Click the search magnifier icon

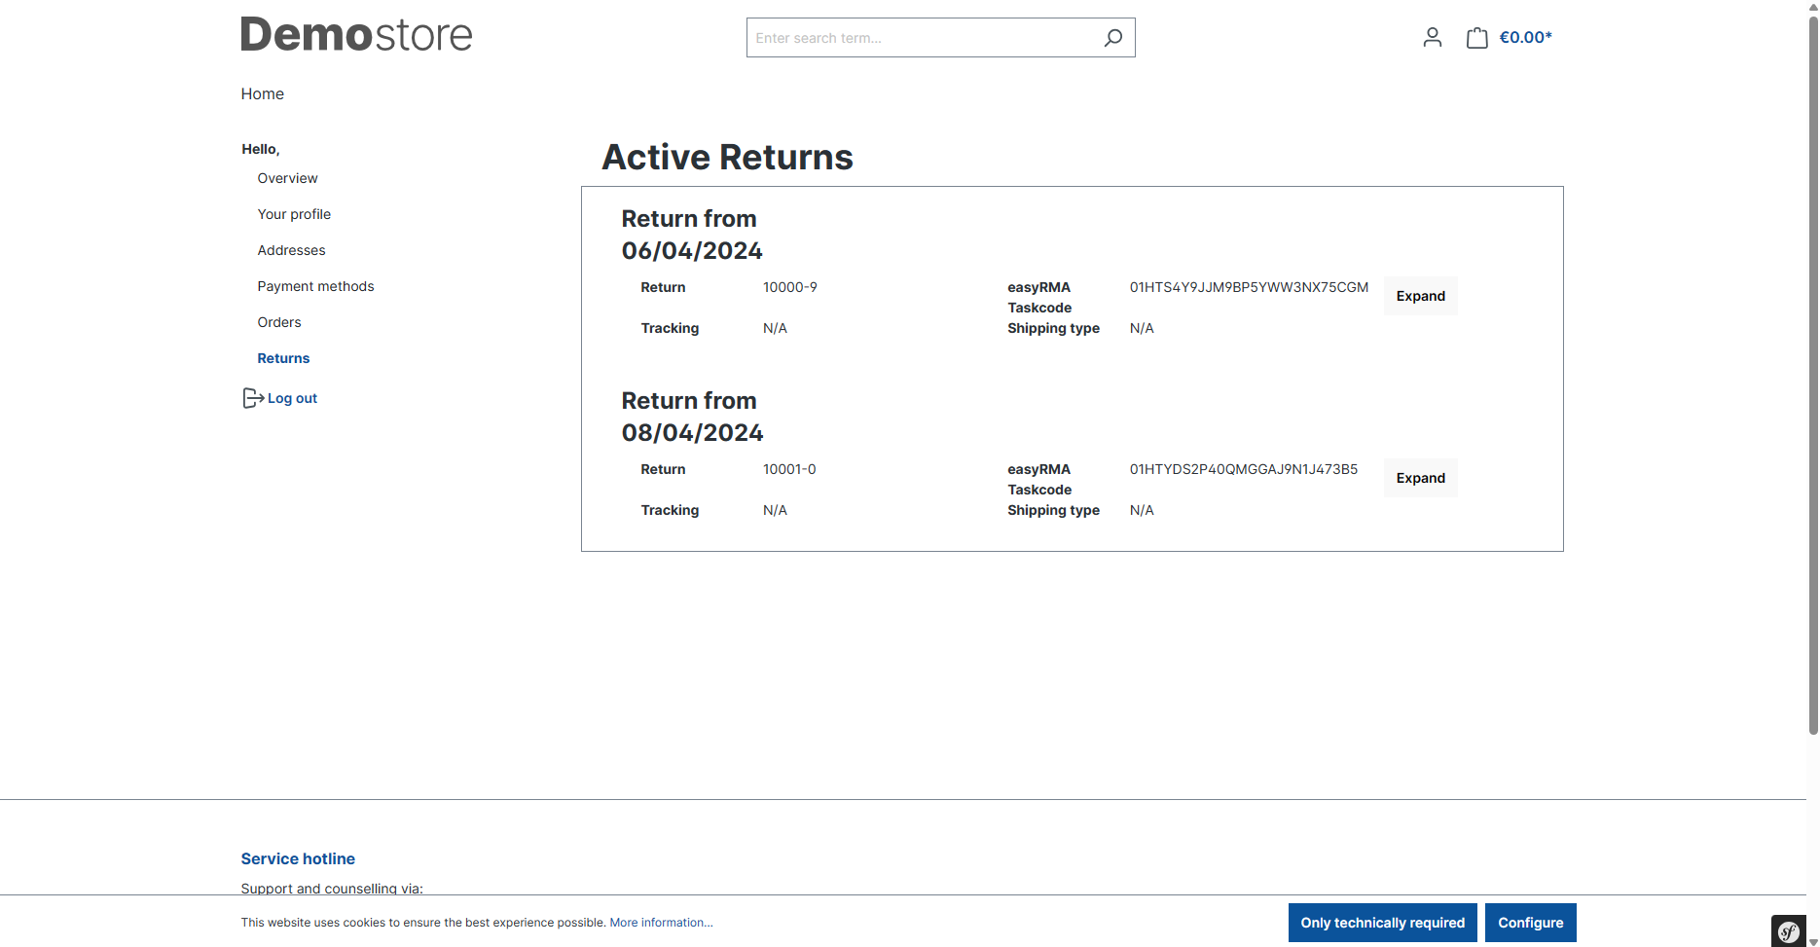1113,38
